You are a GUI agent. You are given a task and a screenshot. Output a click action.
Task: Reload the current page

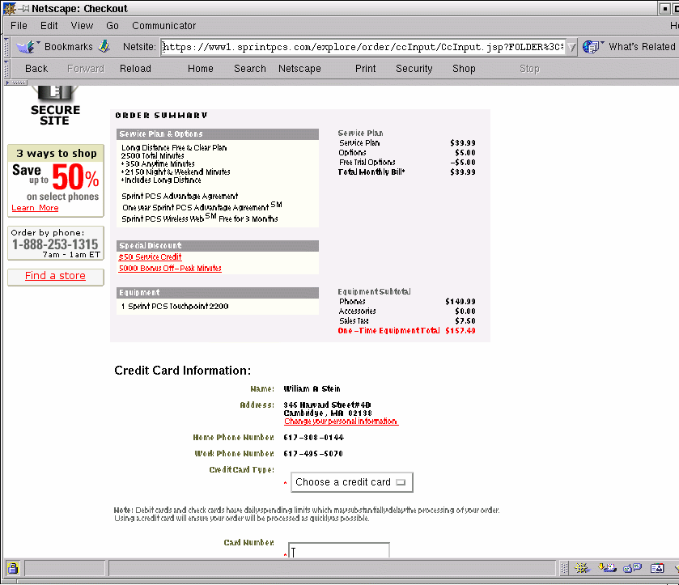click(x=135, y=69)
